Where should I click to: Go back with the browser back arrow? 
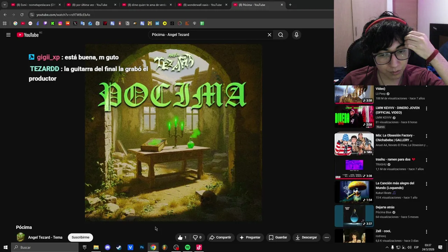tap(5, 15)
